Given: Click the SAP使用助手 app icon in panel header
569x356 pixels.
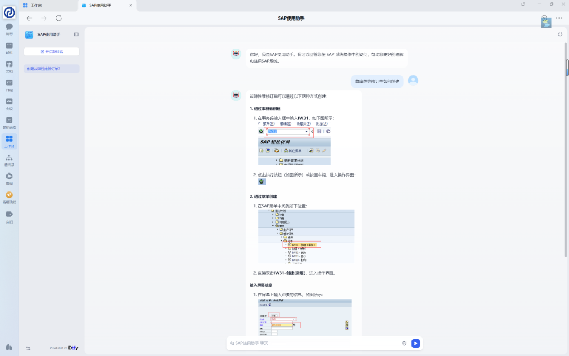Looking at the screenshot, I should point(29,34).
